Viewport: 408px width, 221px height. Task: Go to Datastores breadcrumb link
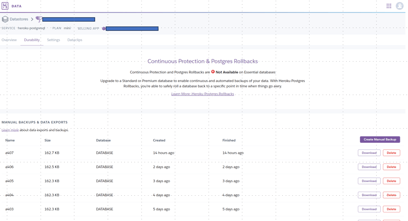pyautogui.click(x=19, y=19)
